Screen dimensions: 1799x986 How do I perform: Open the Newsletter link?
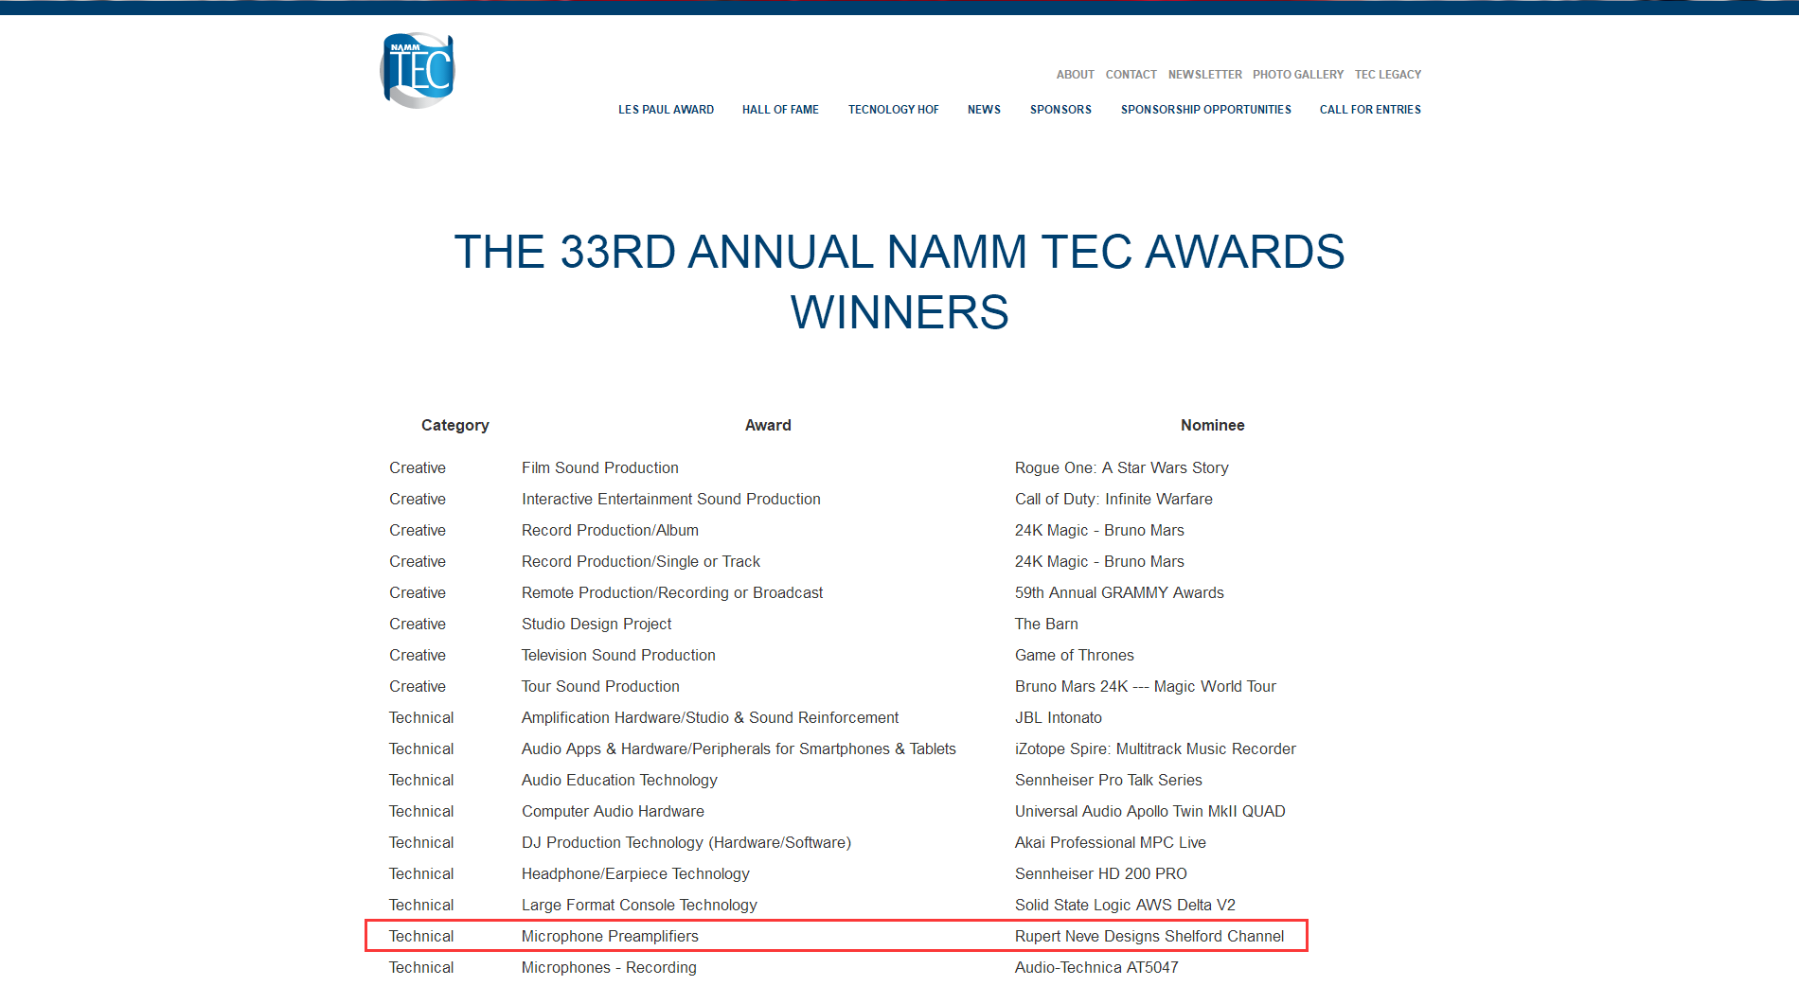point(1204,75)
